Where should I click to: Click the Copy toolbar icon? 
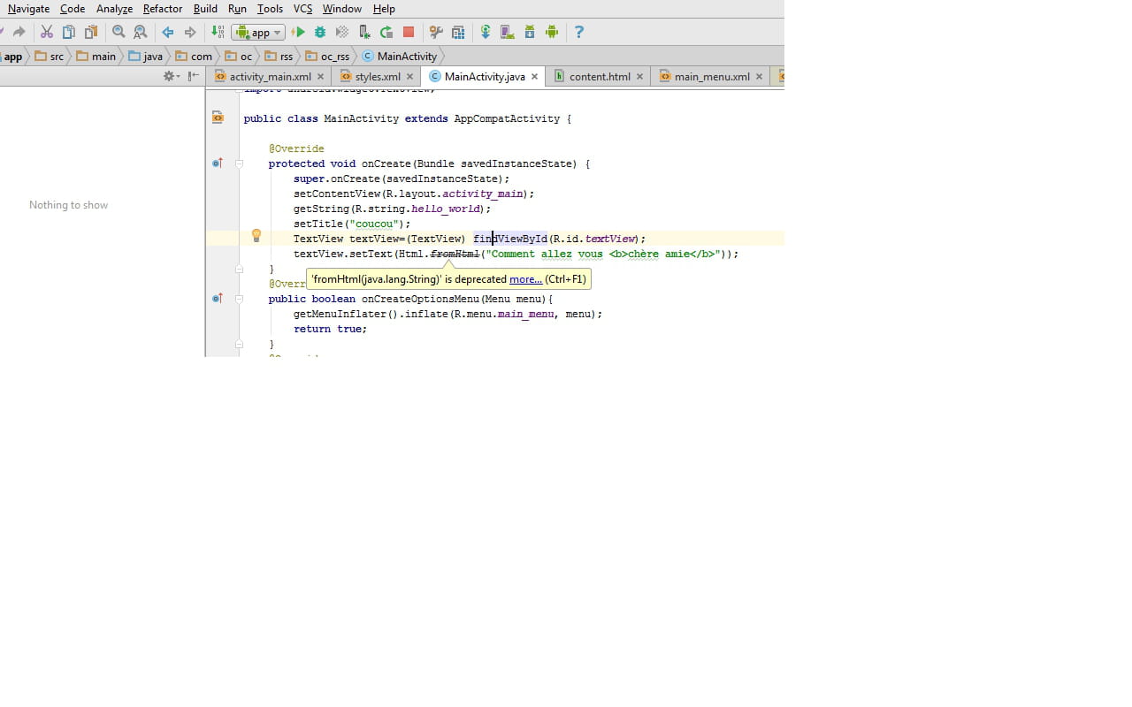point(69,32)
